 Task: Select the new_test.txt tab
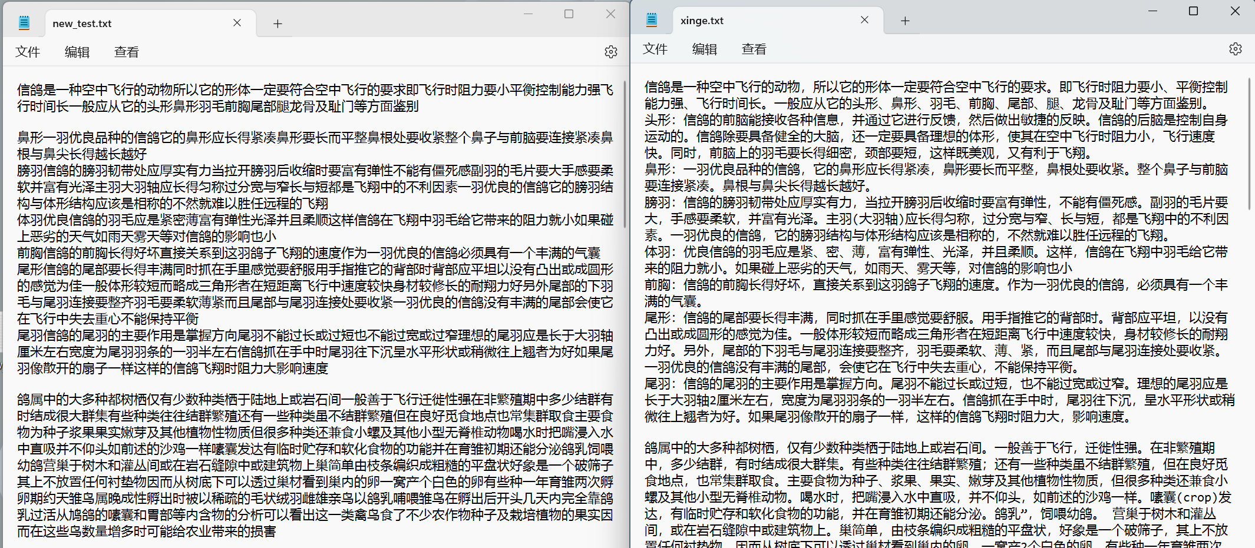coord(150,24)
